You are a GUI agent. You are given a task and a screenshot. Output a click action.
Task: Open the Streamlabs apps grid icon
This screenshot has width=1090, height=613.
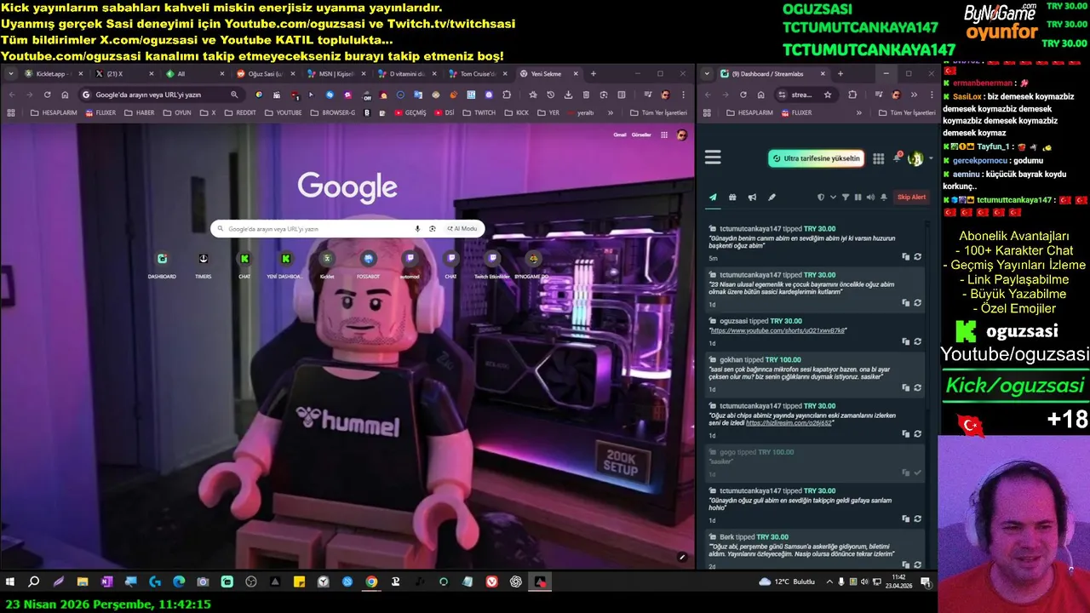tap(878, 158)
